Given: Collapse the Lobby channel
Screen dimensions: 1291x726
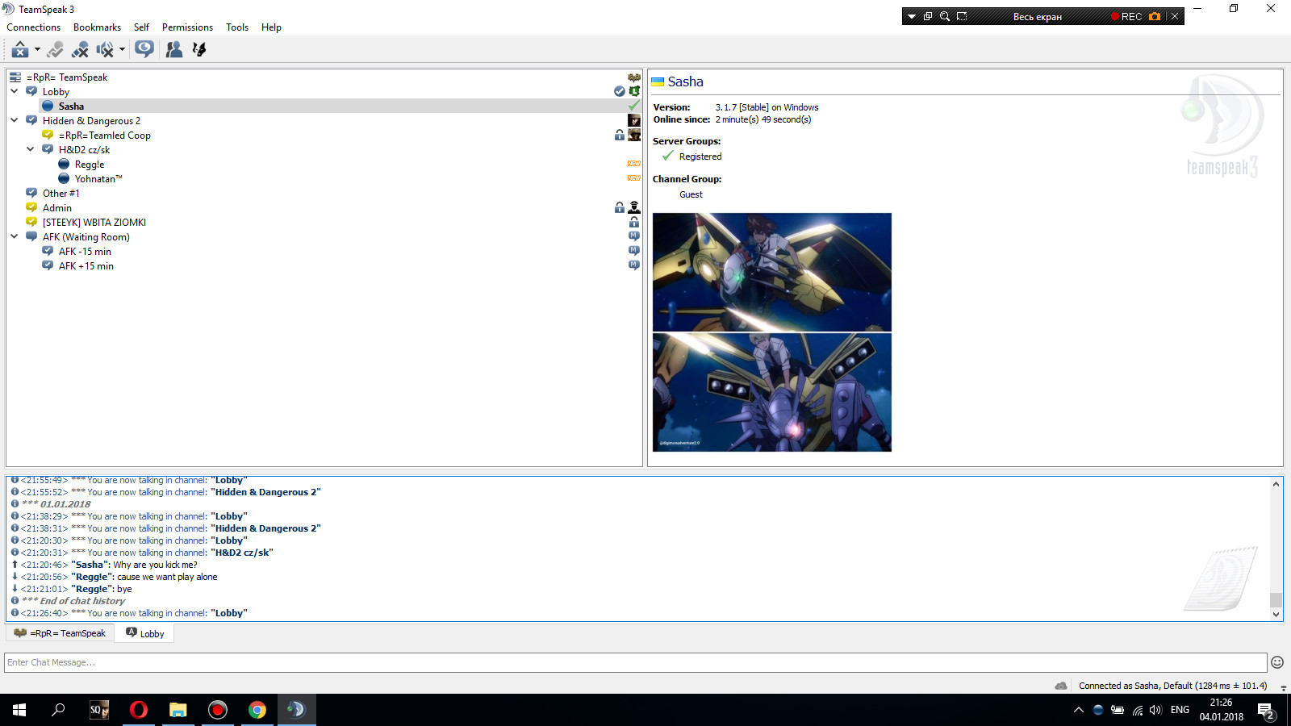Looking at the screenshot, I should tap(15, 91).
